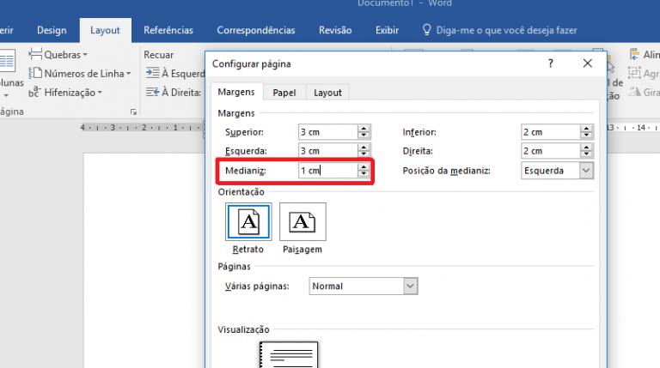Close the Configurar página dialog
660x368 pixels.
point(588,63)
